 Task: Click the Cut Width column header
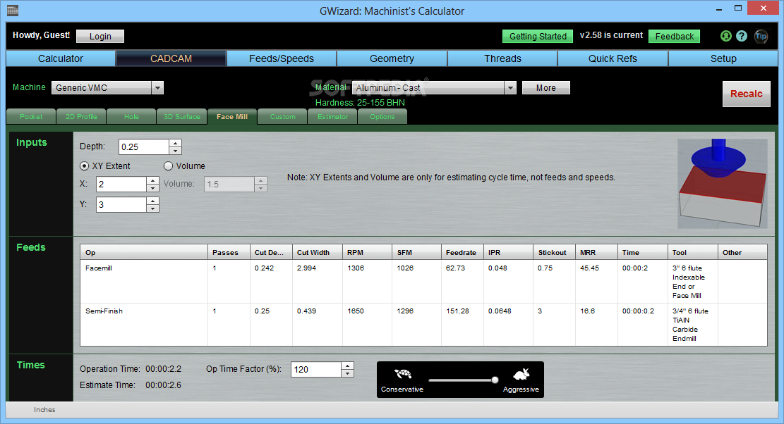click(318, 252)
